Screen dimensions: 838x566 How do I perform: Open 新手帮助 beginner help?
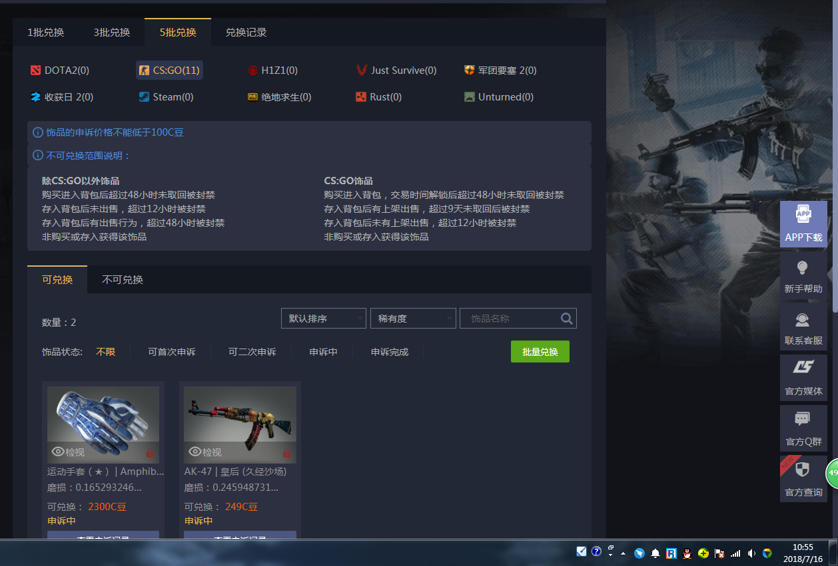[x=803, y=276]
